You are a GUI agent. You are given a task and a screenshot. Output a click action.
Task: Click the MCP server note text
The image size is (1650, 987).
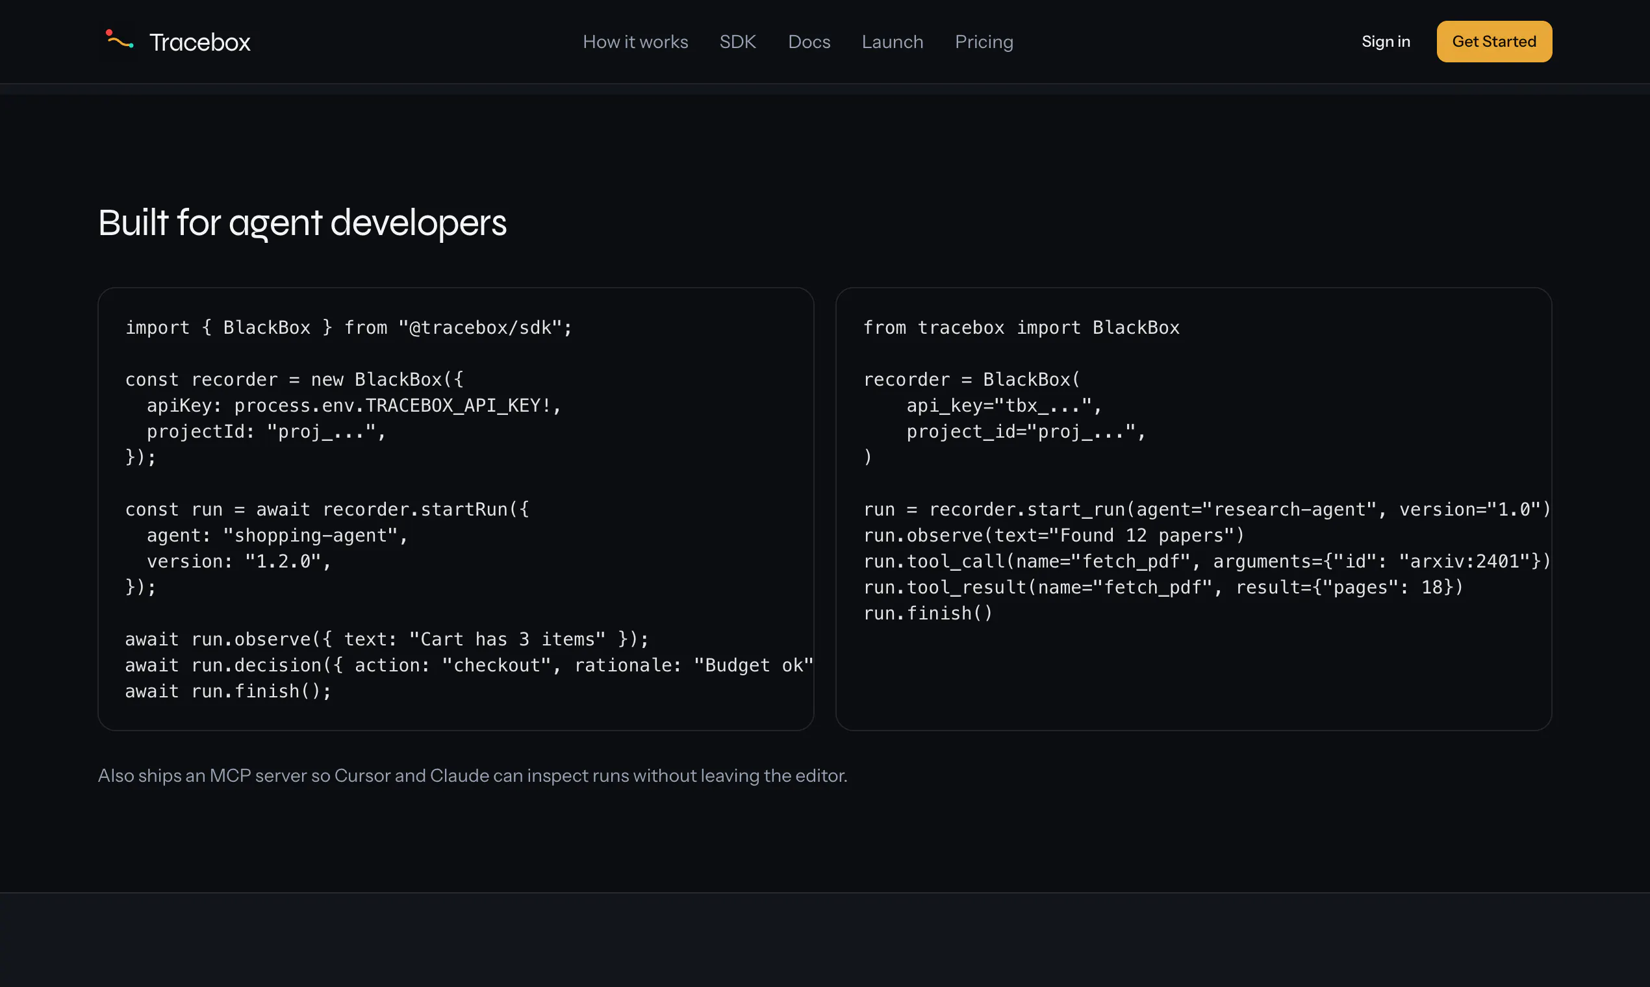point(472,775)
